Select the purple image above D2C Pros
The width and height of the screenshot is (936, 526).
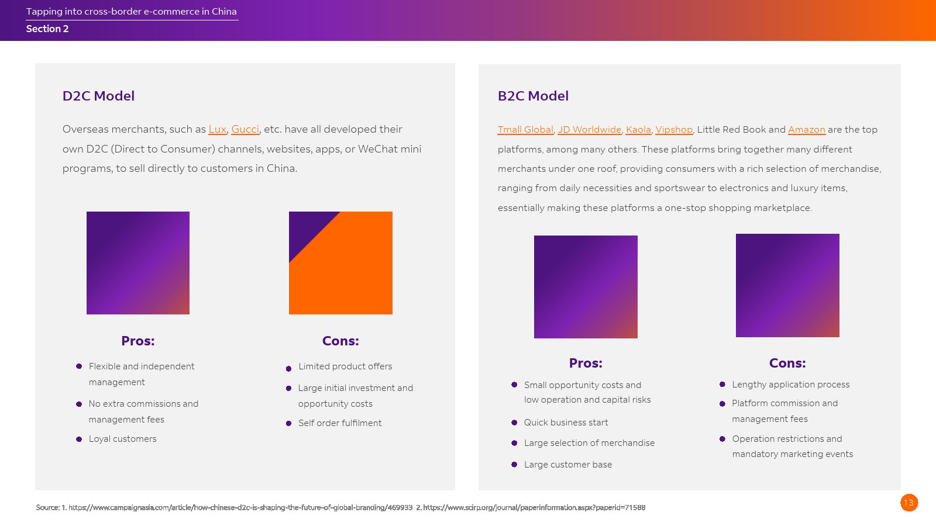click(138, 263)
